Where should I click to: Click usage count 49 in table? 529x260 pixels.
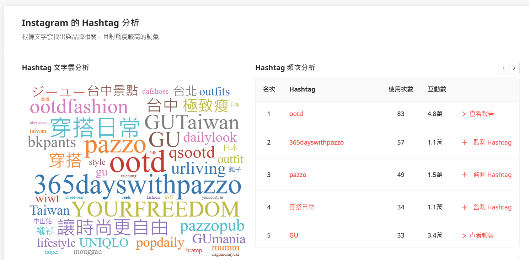[x=401, y=175]
